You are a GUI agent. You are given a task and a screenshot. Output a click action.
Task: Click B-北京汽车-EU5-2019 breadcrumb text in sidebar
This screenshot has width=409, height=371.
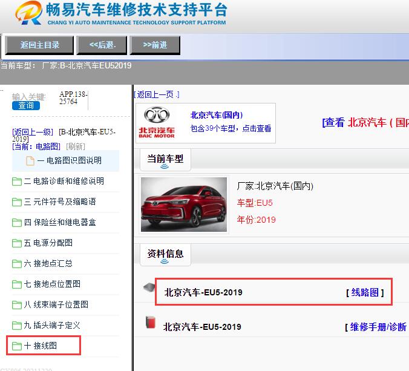(x=64, y=136)
